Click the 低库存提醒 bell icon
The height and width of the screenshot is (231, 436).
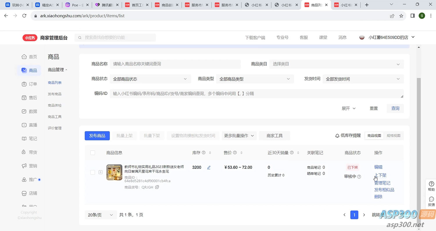point(337,136)
